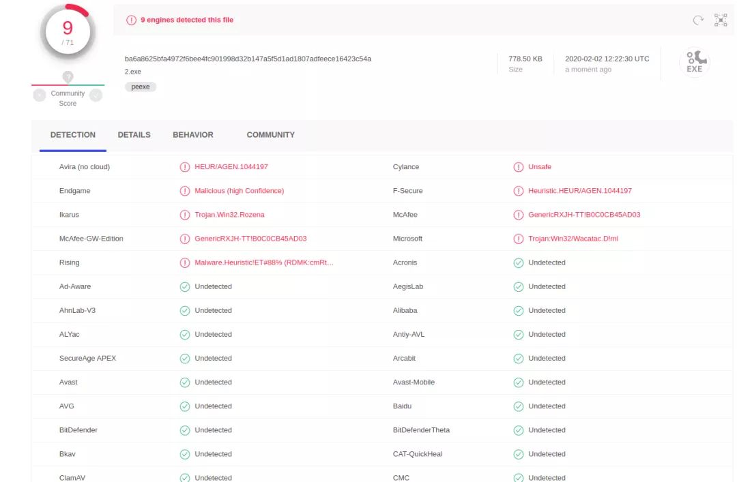Click the reanalyze file refresh icon

697,20
